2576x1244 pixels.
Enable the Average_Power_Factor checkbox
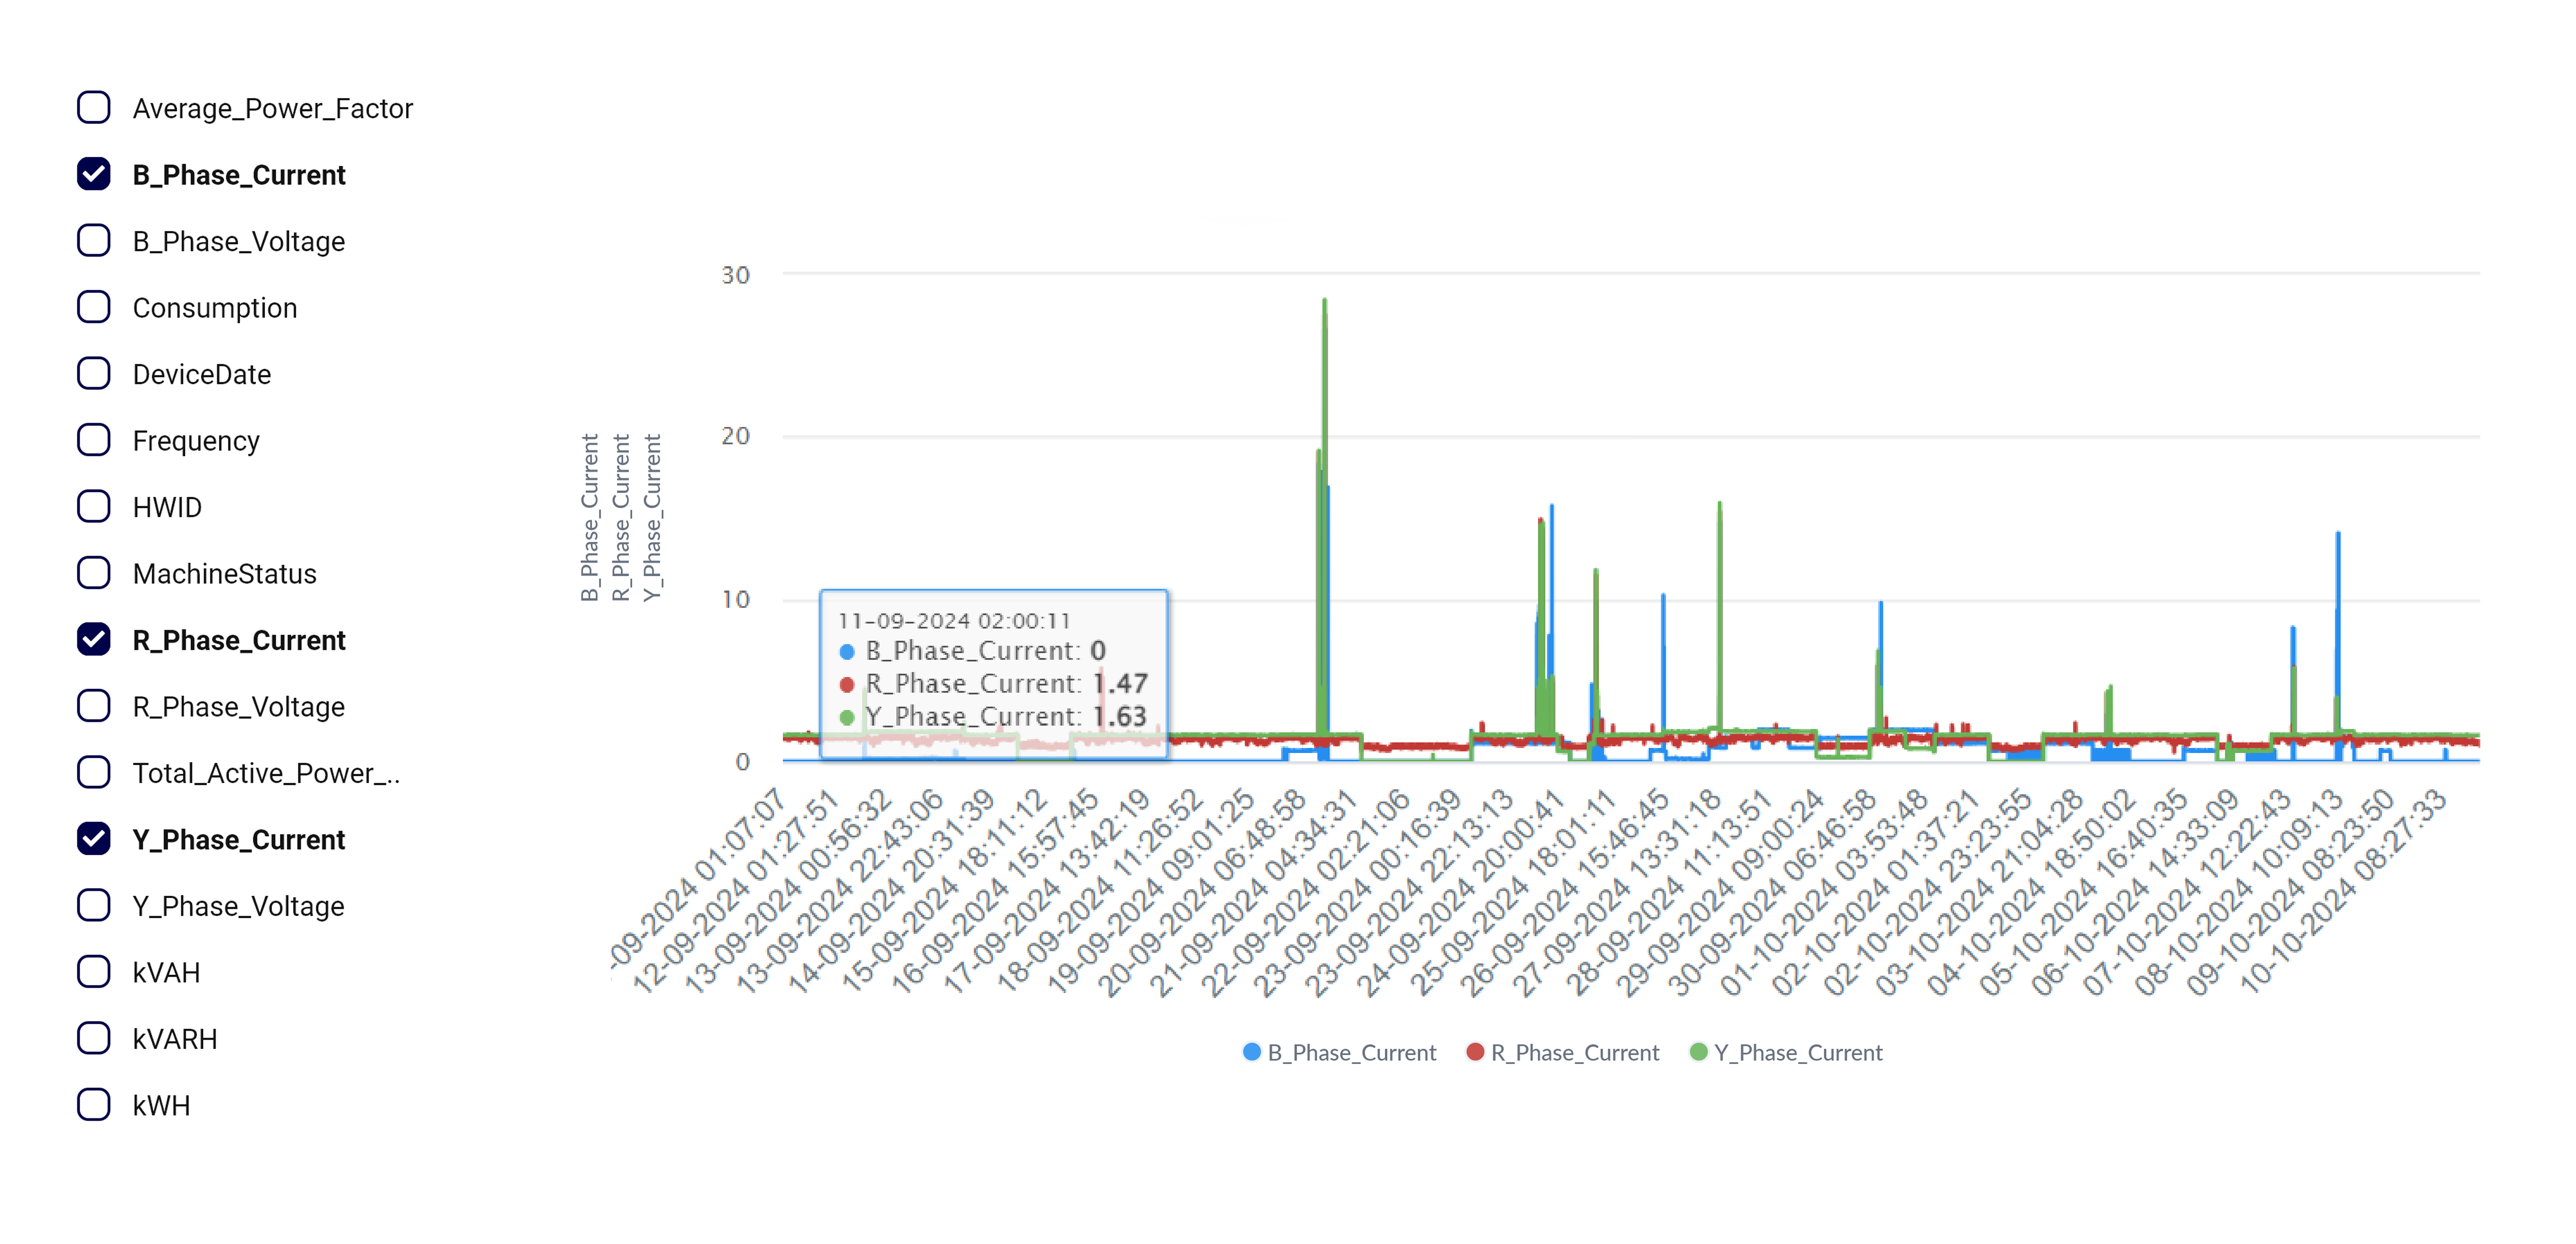click(x=94, y=108)
